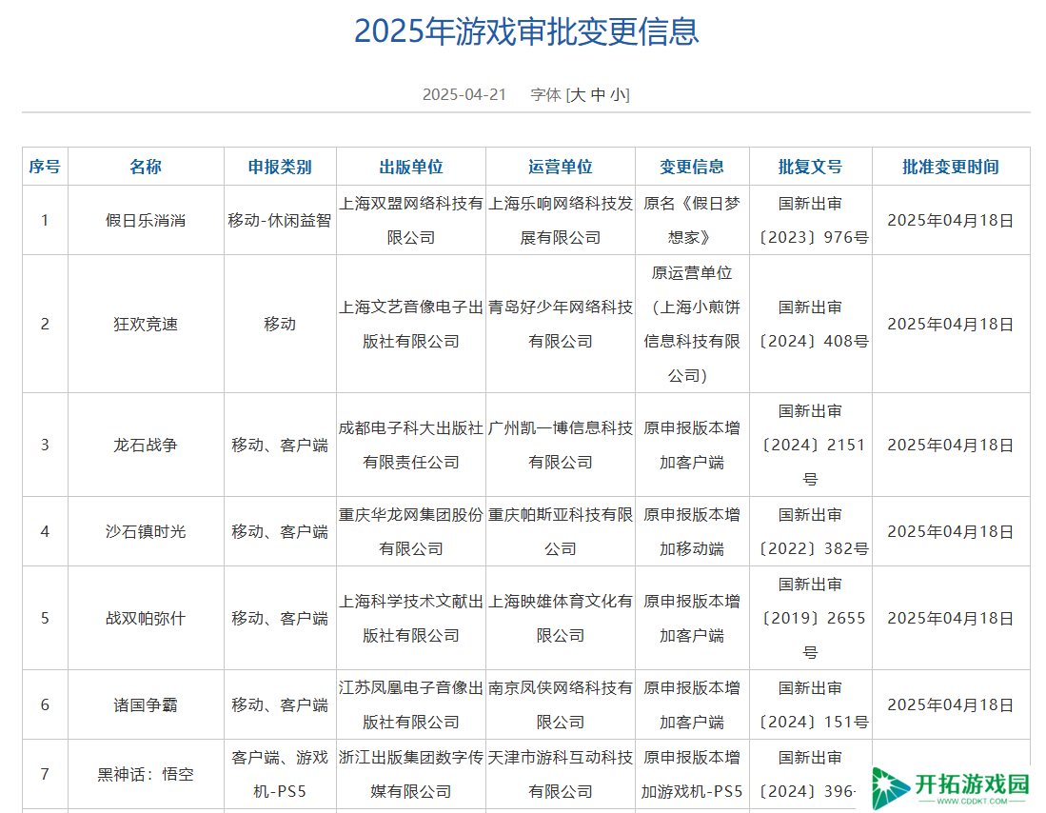The height and width of the screenshot is (813, 1046).
Task: Click publisher 成都电子科大出版社有限责任公司
Action: pyautogui.click(x=411, y=445)
